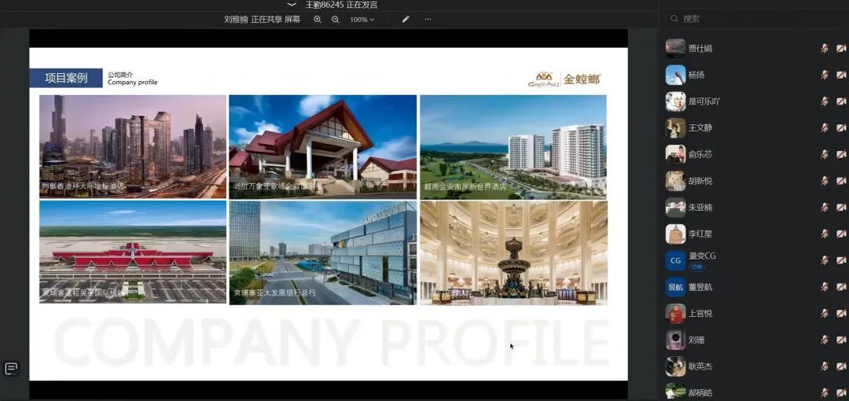Viewport: 849px width, 401px height.
Task: Toggle camera for 董昱航
Action: (840, 287)
